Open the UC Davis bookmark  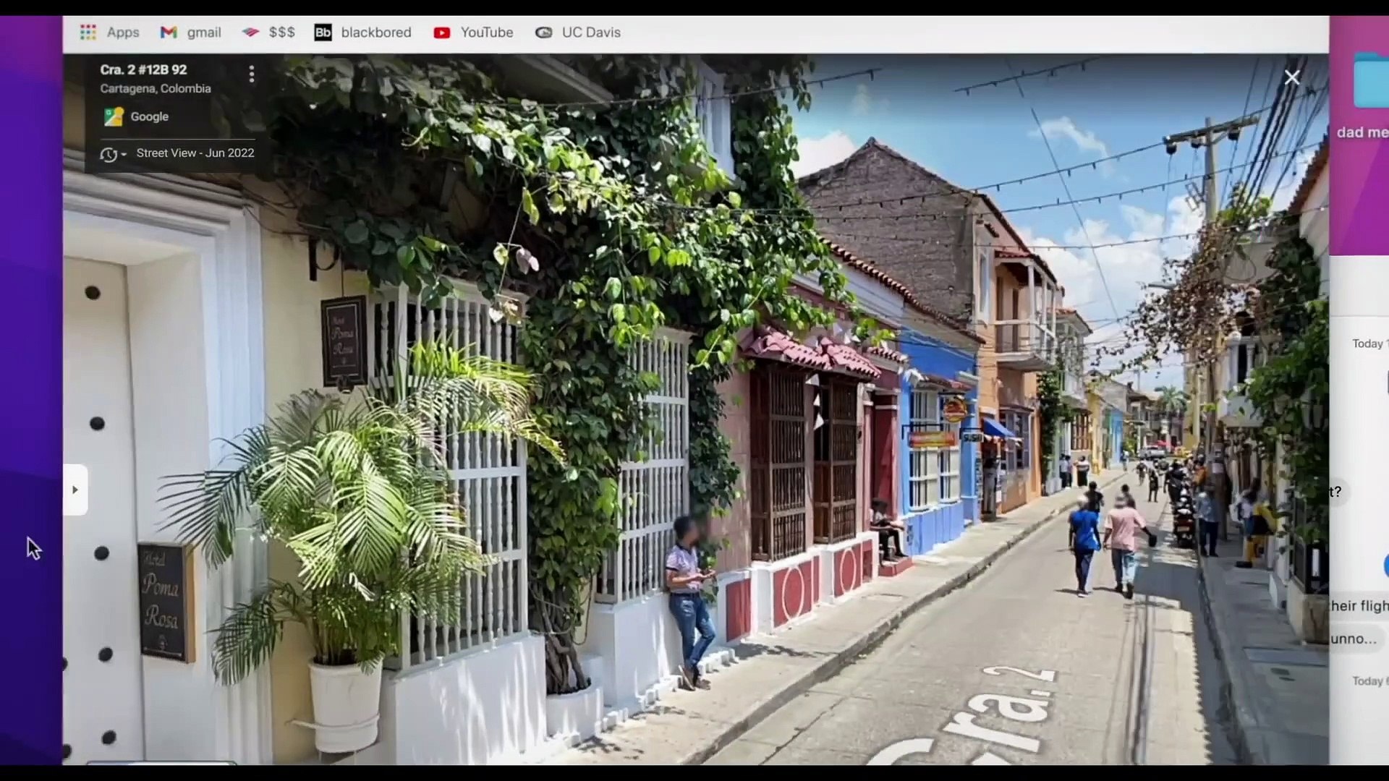(578, 33)
